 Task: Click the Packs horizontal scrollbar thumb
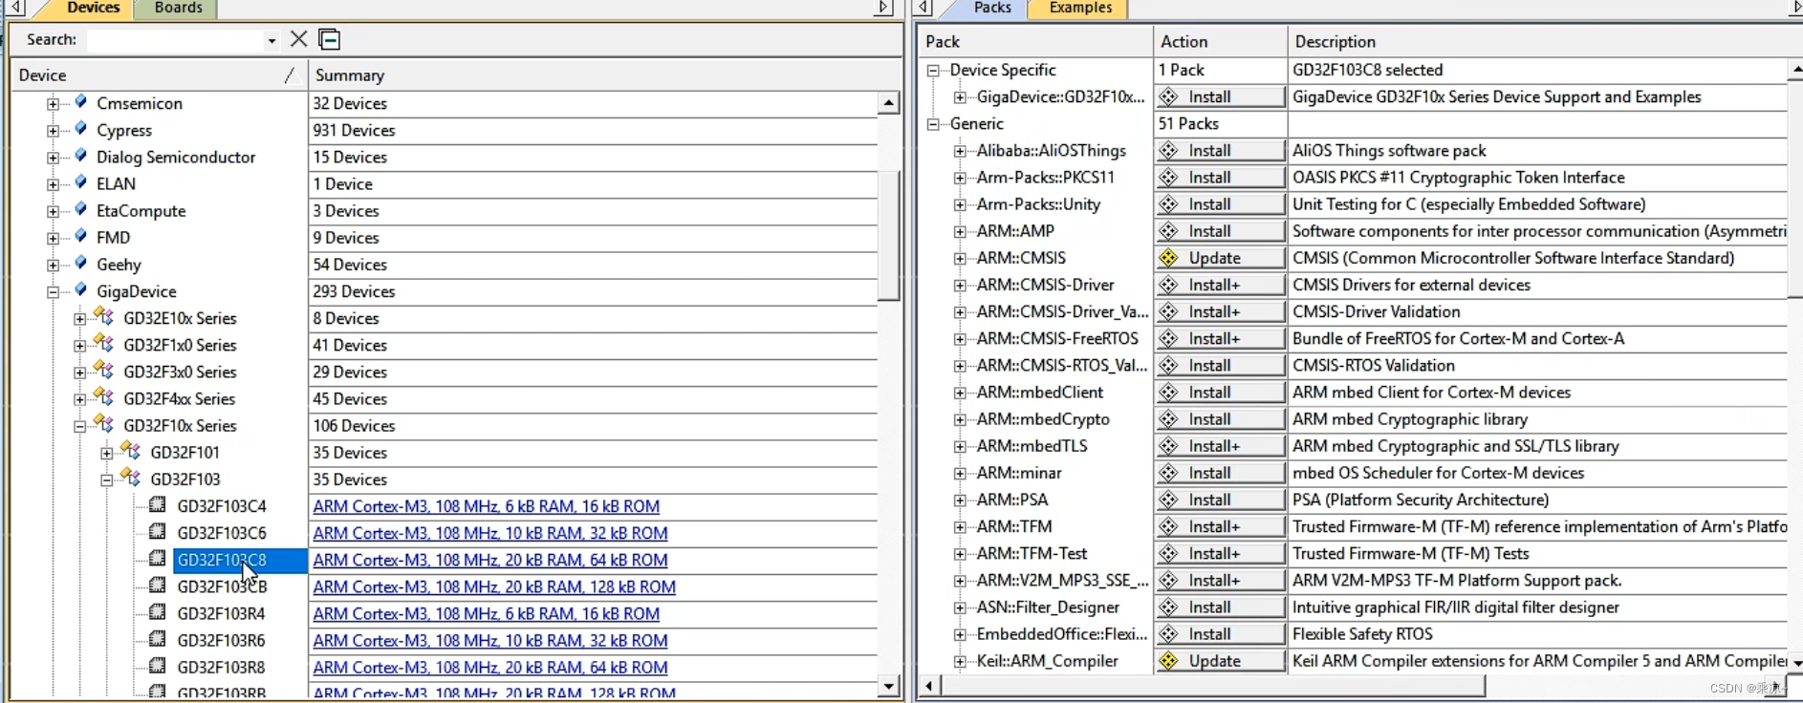[x=1212, y=686]
